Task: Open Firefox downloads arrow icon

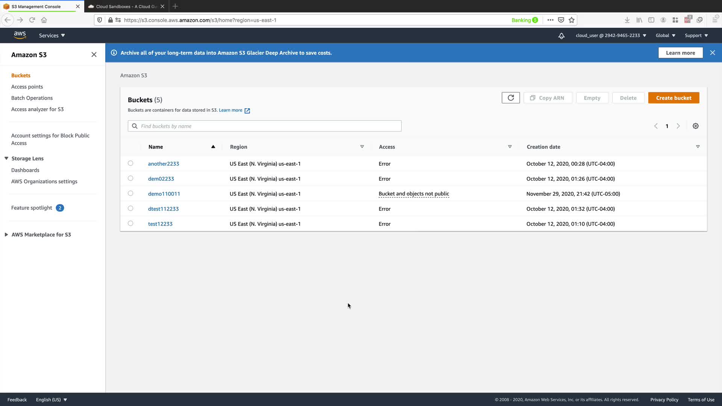Action: (x=627, y=20)
